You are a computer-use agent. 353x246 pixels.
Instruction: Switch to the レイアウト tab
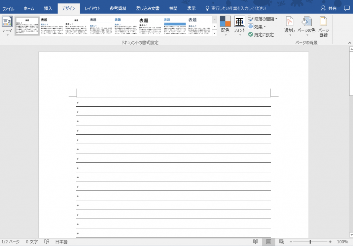[x=92, y=9]
